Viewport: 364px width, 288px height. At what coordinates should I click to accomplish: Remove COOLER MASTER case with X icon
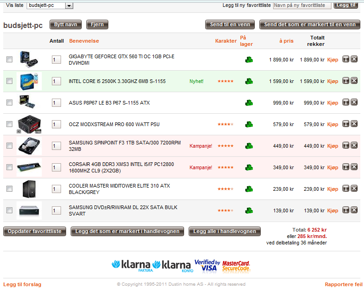(x=354, y=188)
